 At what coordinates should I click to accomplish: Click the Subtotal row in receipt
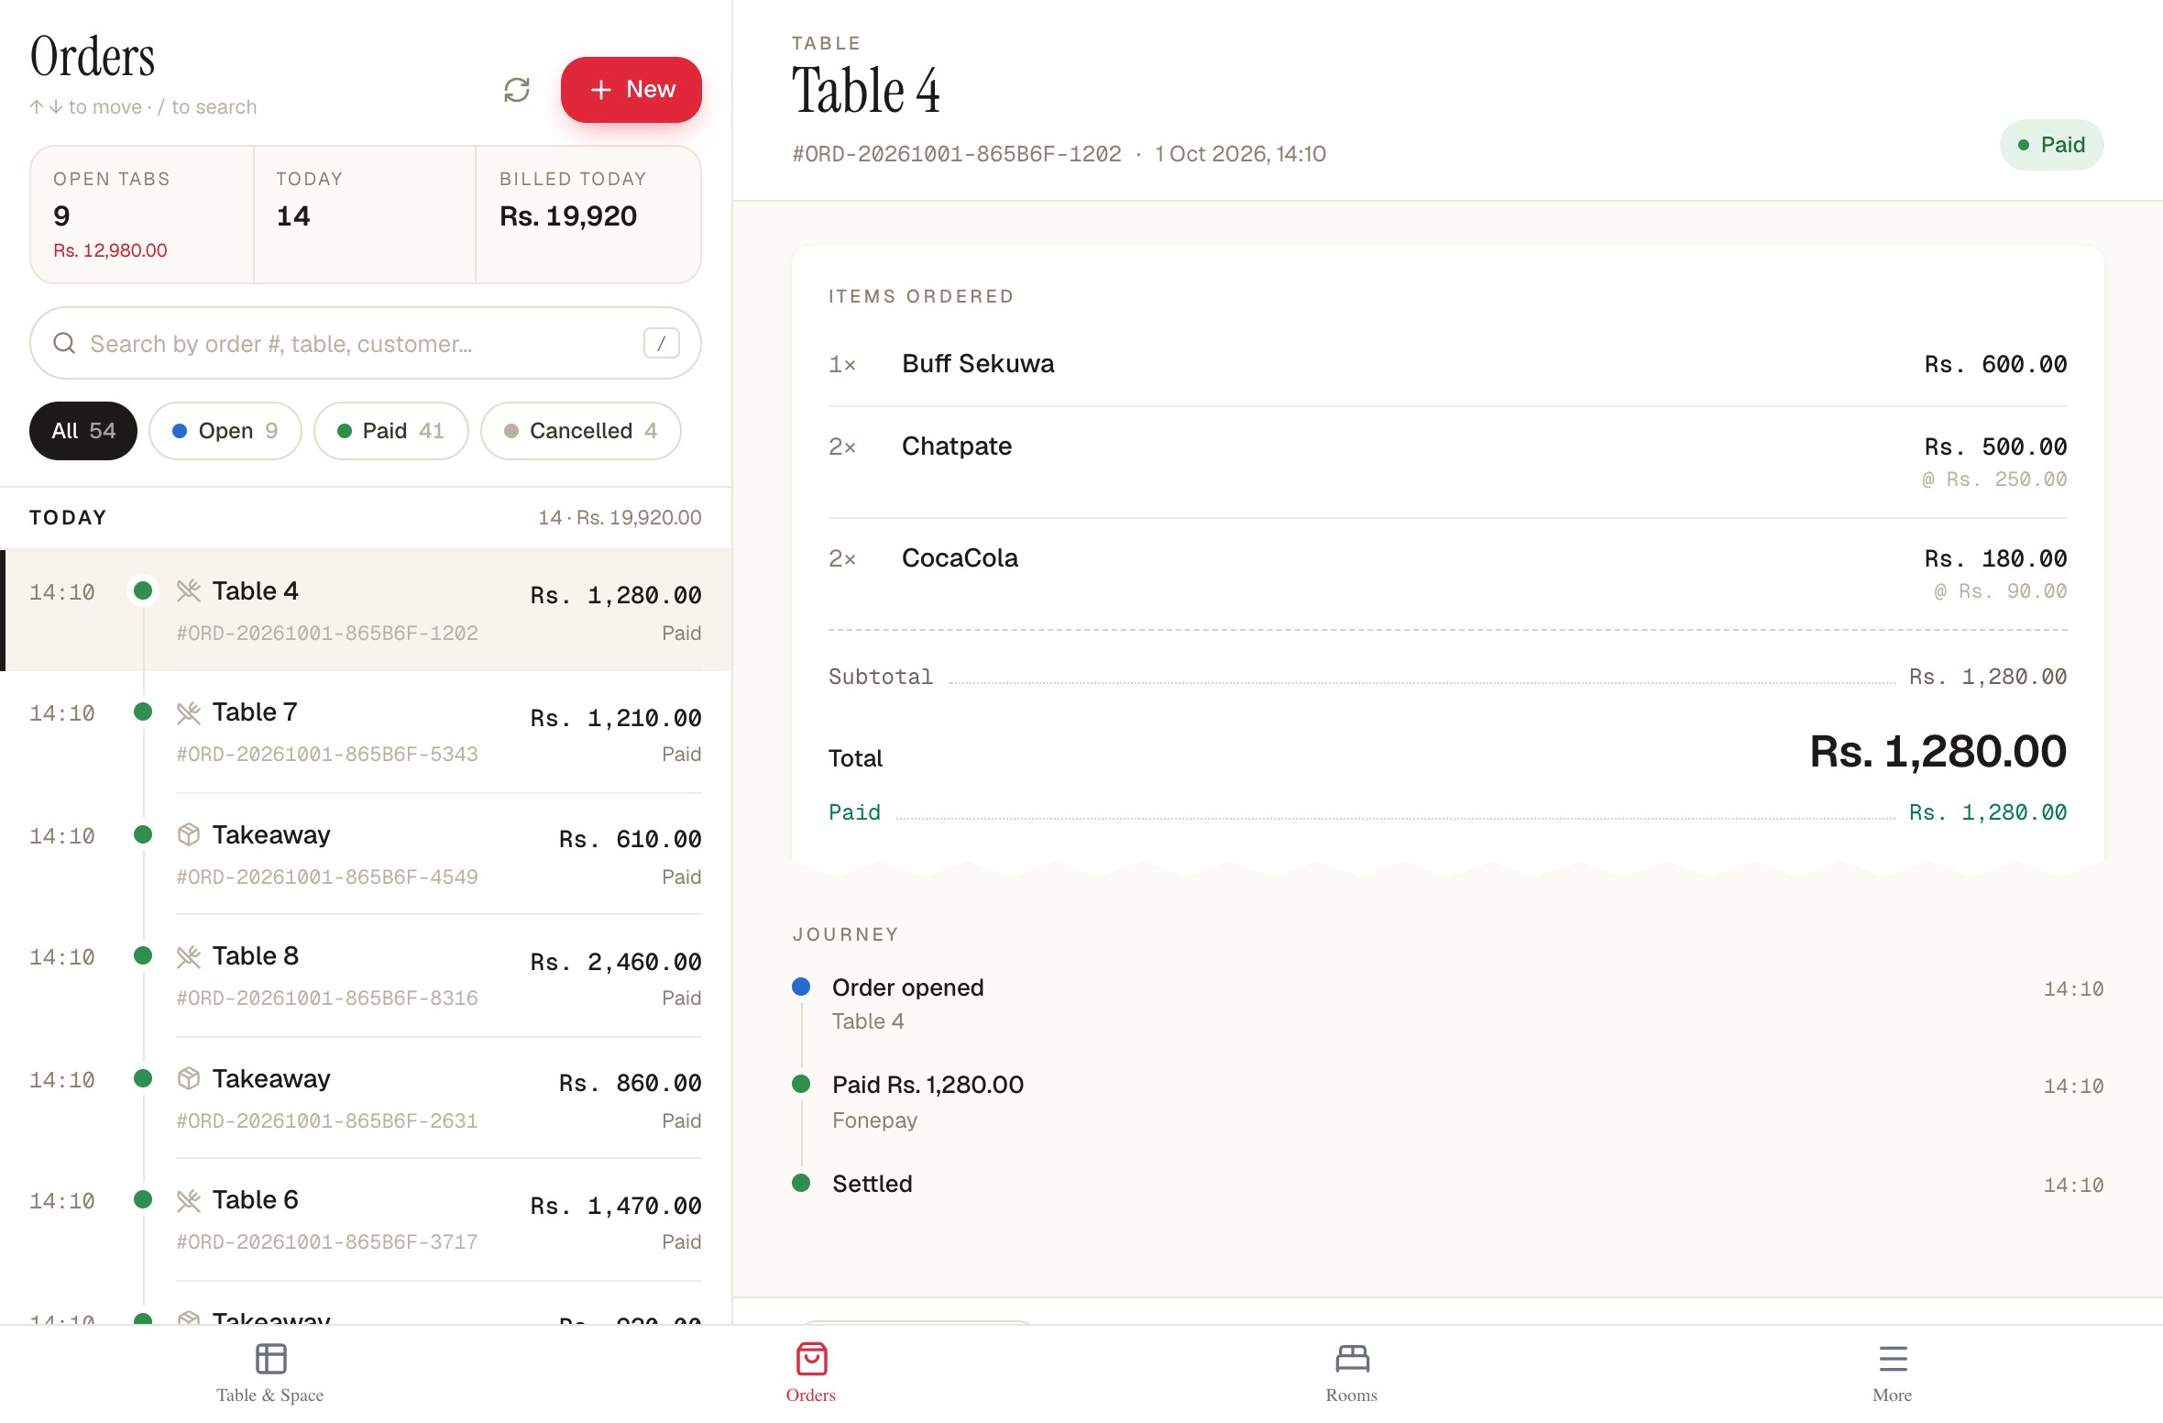pos(1447,677)
